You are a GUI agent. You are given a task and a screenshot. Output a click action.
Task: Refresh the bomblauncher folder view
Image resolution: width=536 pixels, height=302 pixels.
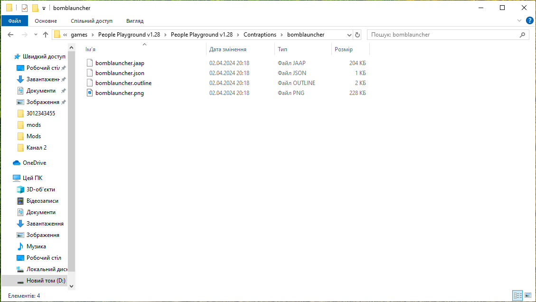[357, 35]
